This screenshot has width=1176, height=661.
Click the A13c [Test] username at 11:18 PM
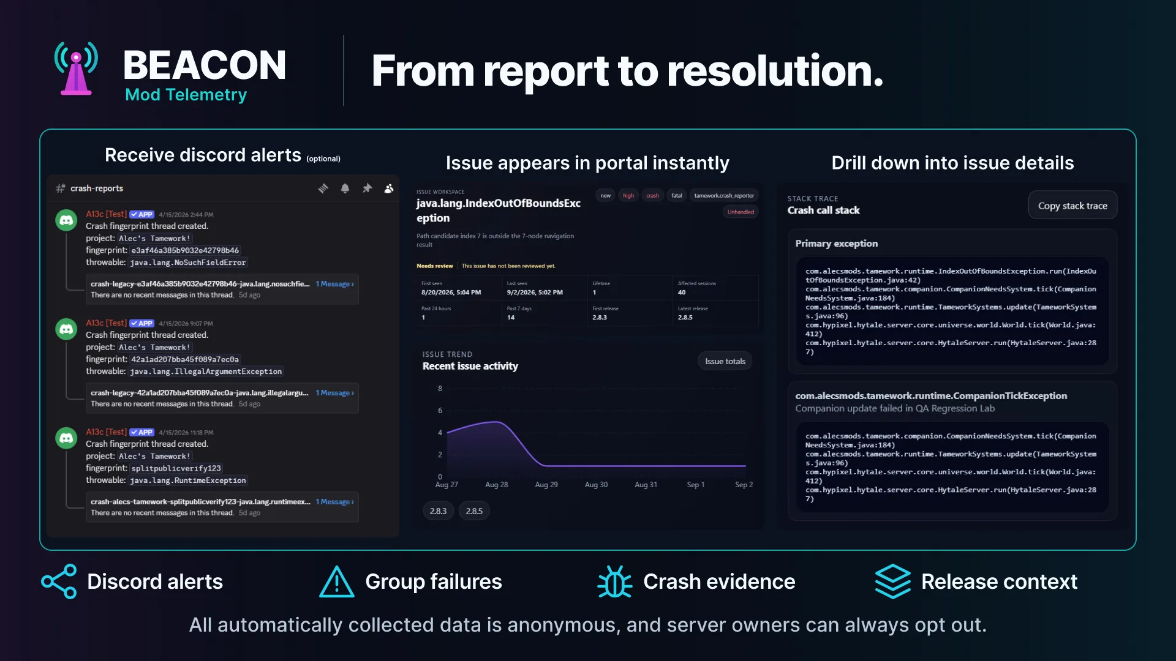tap(106, 432)
